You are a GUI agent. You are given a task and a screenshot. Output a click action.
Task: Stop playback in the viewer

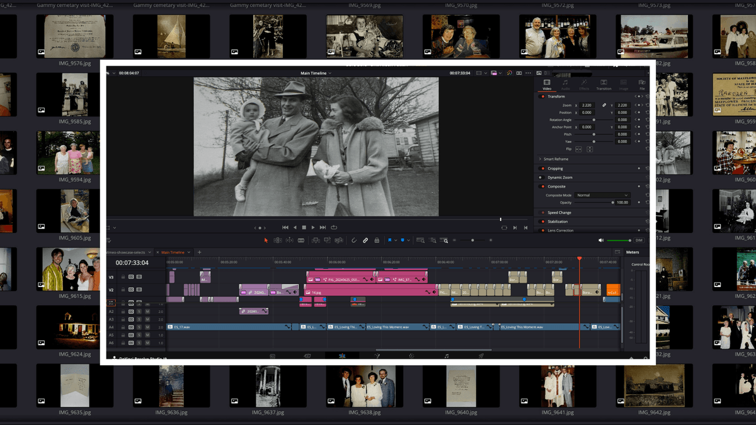click(x=304, y=227)
